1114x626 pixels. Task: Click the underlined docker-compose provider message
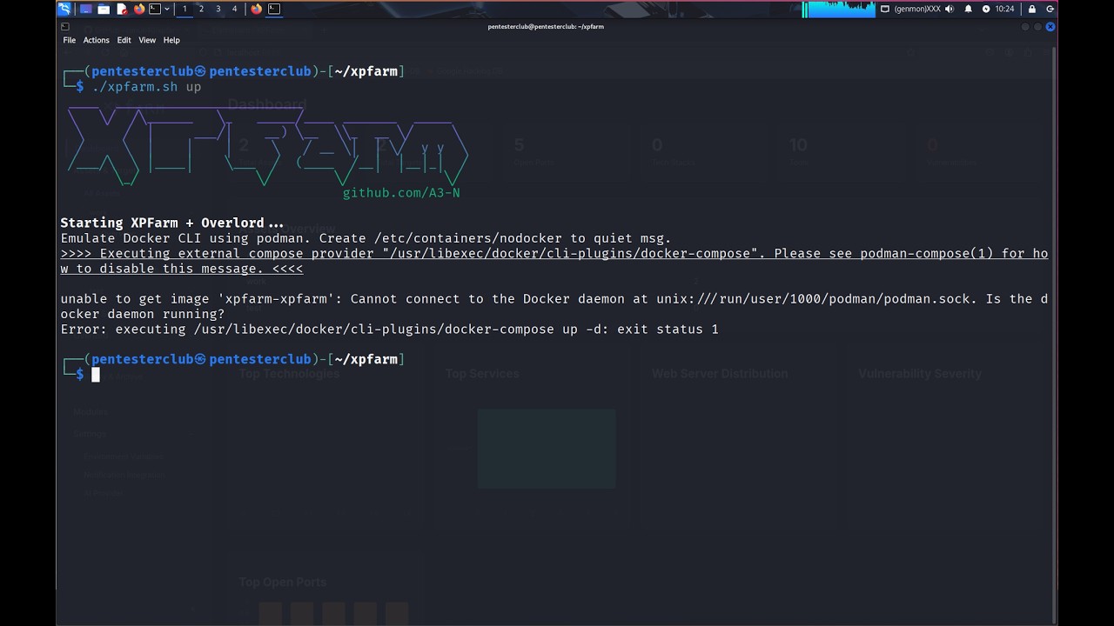click(554, 261)
